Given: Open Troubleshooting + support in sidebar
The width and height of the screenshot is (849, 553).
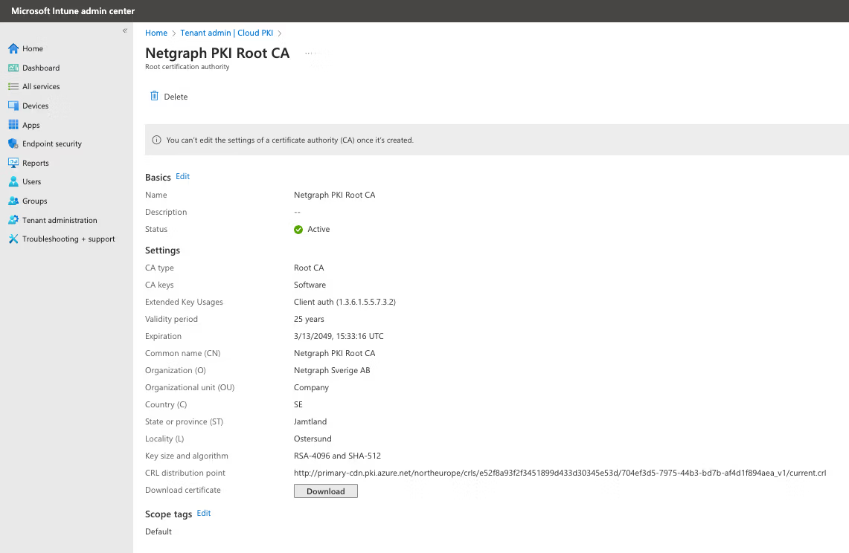Looking at the screenshot, I should (x=68, y=239).
